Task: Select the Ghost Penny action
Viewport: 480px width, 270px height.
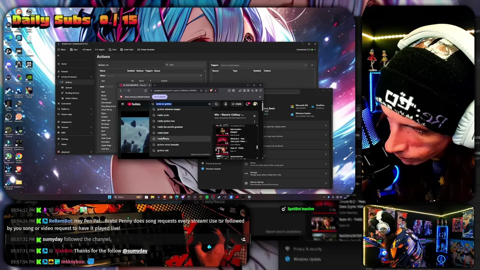Action: (x=106, y=110)
